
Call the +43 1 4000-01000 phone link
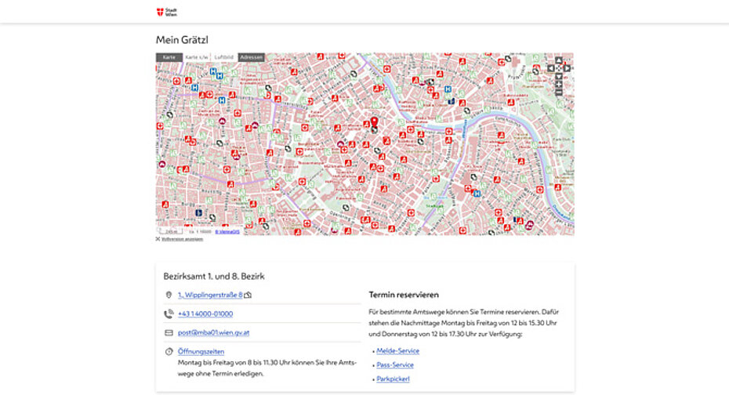tap(205, 313)
